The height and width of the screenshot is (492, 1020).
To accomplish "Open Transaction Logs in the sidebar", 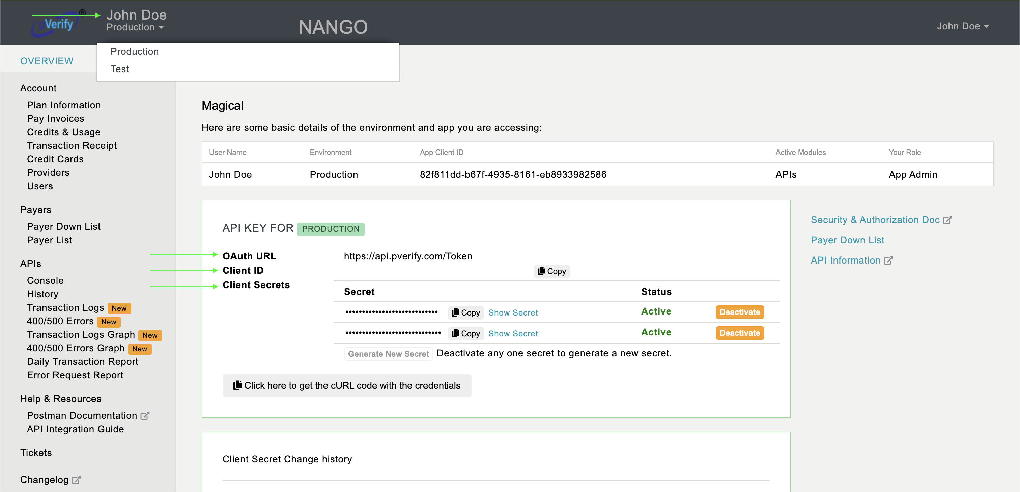I will coord(65,308).
